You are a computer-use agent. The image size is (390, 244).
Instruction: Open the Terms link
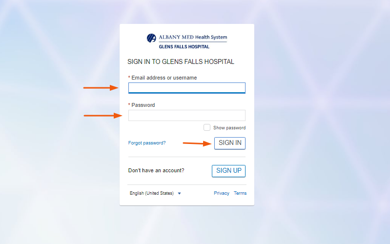tap(240, 193)
